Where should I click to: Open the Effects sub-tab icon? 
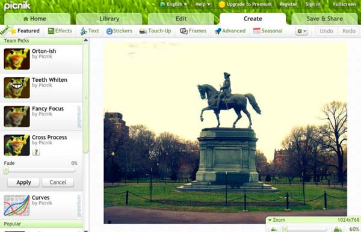51,31
